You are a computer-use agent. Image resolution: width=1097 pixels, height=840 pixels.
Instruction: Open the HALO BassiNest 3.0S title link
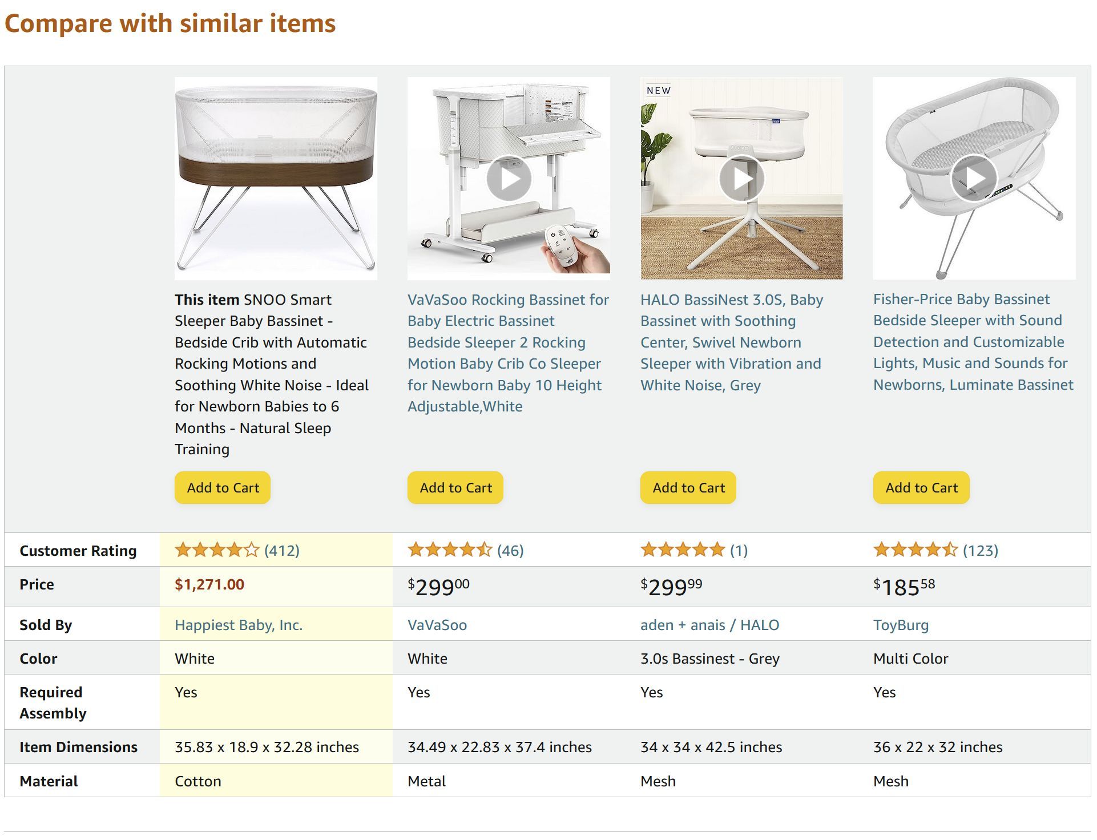pyautogui.click(x=731, y=342)
